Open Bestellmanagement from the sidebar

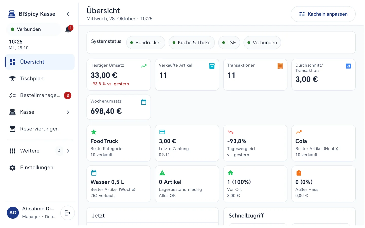pos(40,95)
